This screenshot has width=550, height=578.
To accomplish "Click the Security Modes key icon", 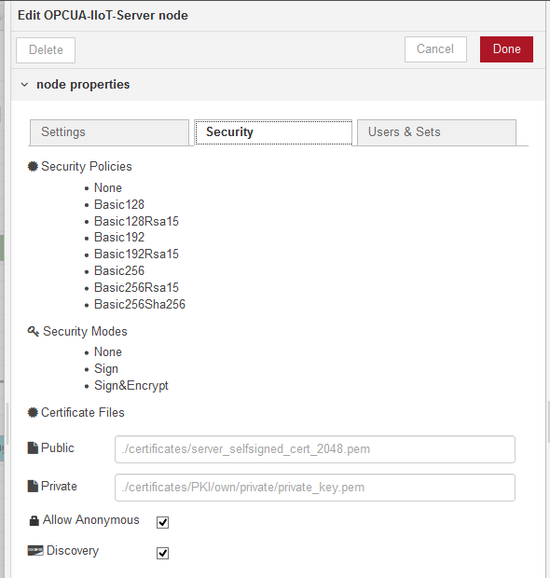I will tap(34, 331).
